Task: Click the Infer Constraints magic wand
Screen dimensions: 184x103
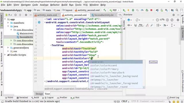Action: point(152,25)
